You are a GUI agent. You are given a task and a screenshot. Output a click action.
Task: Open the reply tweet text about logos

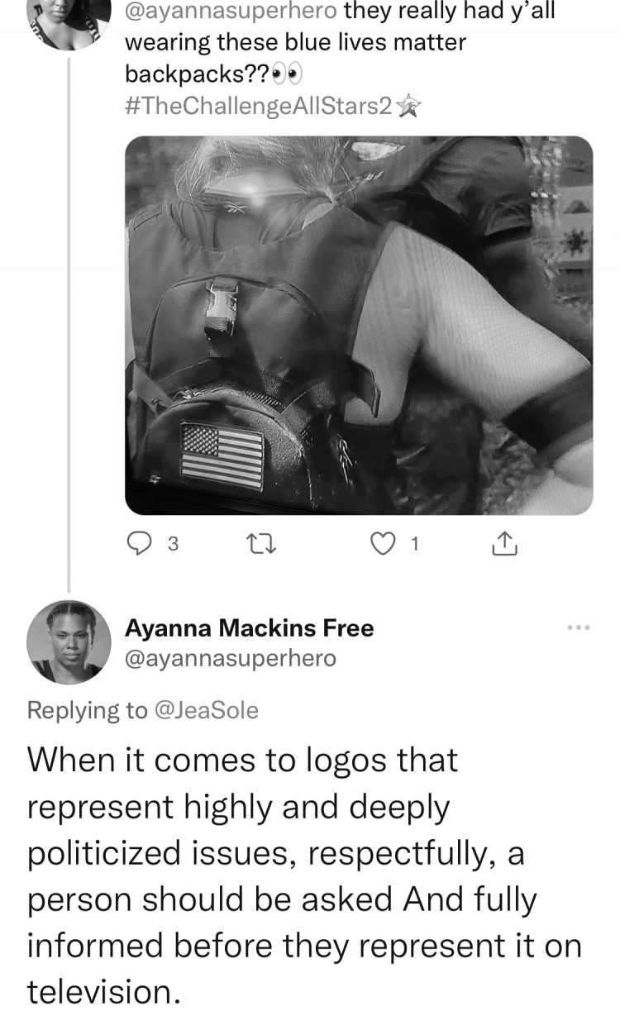tap(304, 875)
